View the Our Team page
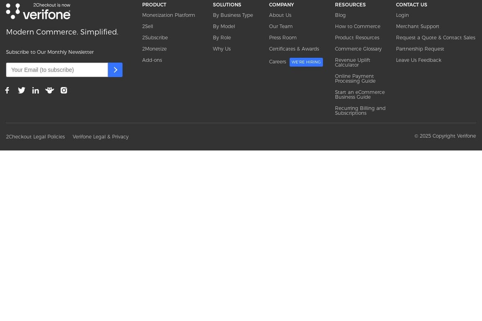This screenshot has width=482, height=321. tap(281, 26)
